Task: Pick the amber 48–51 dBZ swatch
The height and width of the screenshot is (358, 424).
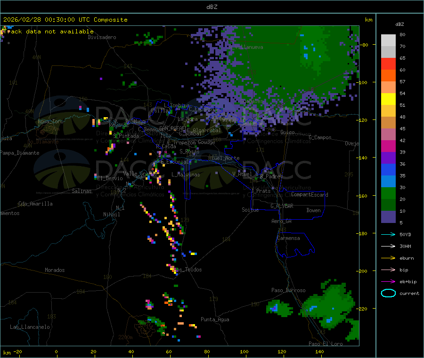Action: (388, 111)
